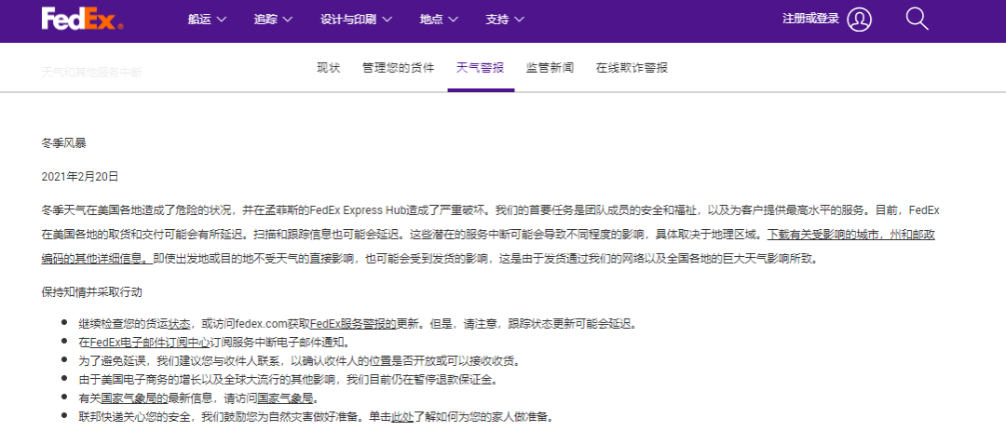Select the 天气警报 tab
Screen dimensions: 1006x445
coord(480,68)
